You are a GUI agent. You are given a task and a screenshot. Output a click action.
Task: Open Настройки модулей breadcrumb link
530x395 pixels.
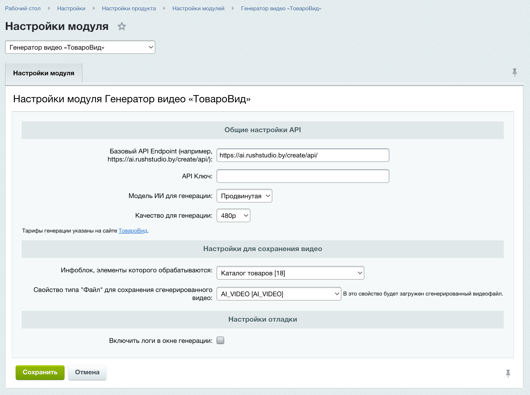point(198,9)
